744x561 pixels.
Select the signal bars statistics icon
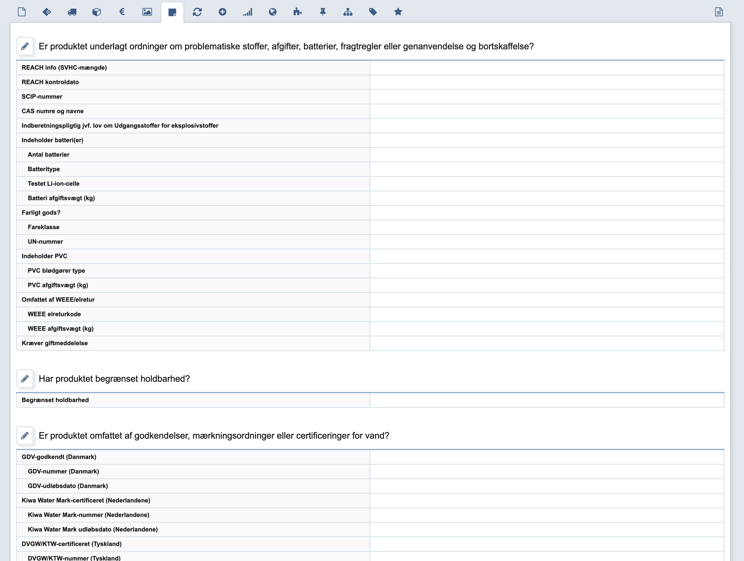[x=248, y=12]
